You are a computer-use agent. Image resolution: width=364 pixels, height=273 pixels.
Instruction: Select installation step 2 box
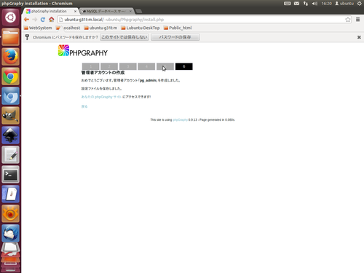[109, 66]
